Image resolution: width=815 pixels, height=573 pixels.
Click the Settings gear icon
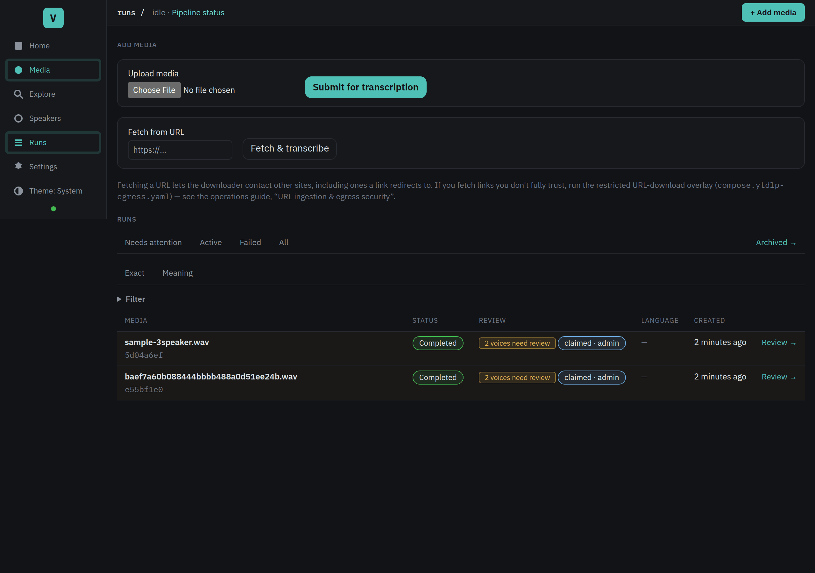(18, 166)
